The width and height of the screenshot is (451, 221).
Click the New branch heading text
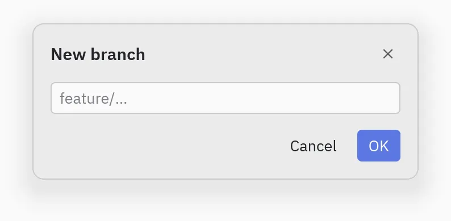point(98,54)
